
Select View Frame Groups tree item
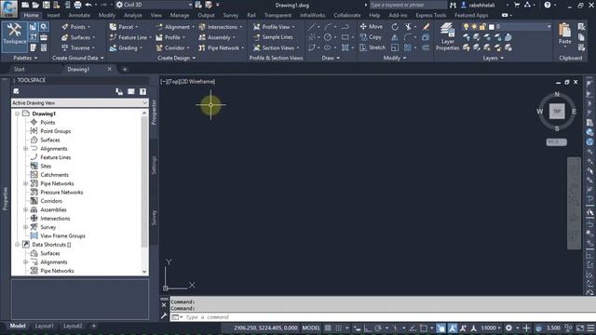(x=62, y=235)
